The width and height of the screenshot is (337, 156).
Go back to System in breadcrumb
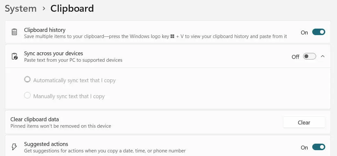point(21,8)
